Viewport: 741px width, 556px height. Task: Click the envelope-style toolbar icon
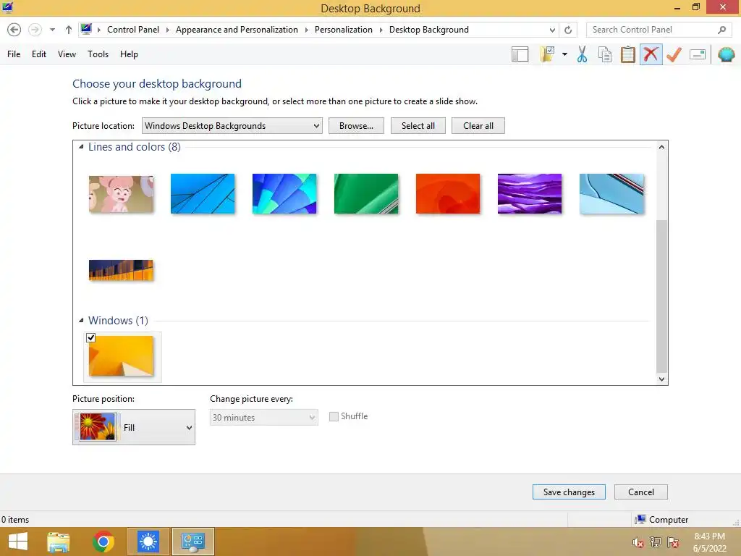tap(698, 54)
